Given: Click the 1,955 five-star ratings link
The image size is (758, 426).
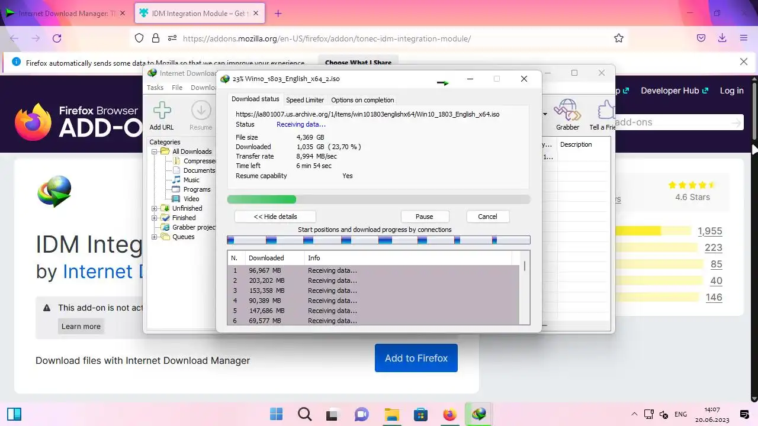Looking at the screenshot, I should [x=709, y=231].
